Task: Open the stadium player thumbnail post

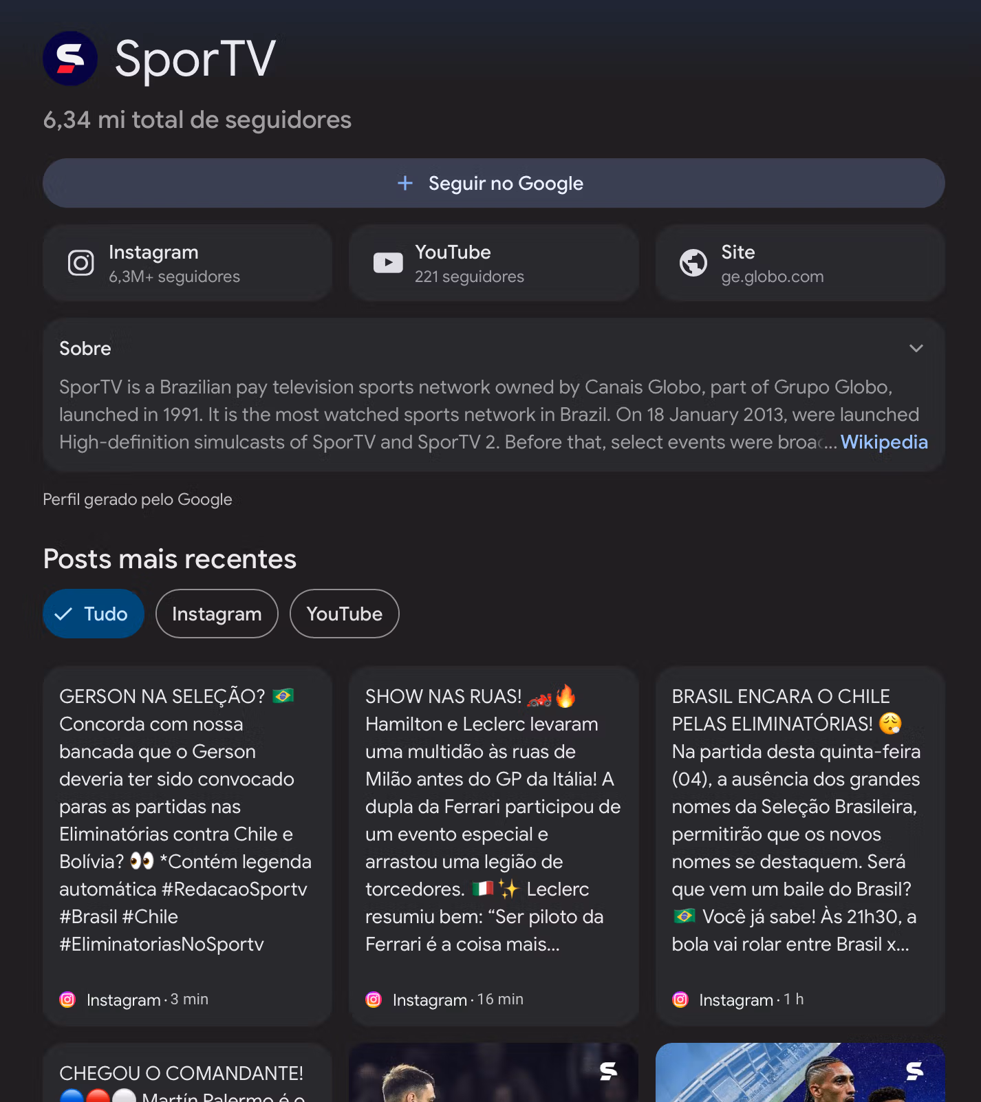Action: coord(800,1073)
